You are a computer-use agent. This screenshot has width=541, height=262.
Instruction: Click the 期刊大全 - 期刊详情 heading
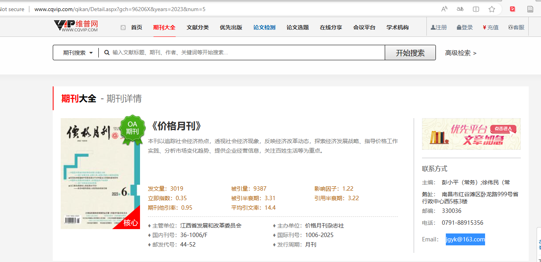[102, 98]
